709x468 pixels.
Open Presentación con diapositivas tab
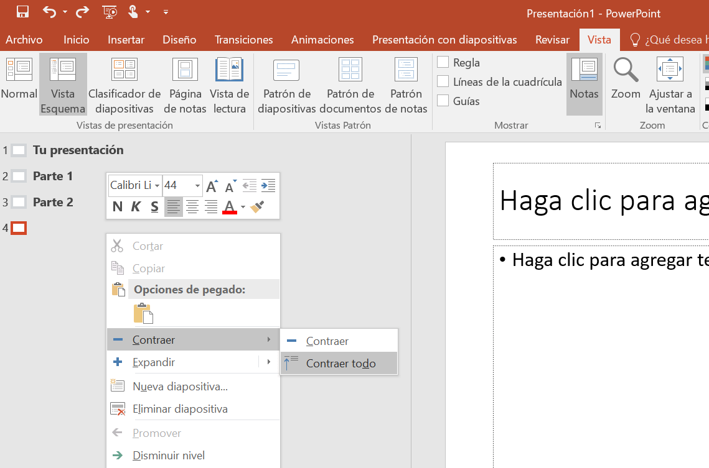444,40
